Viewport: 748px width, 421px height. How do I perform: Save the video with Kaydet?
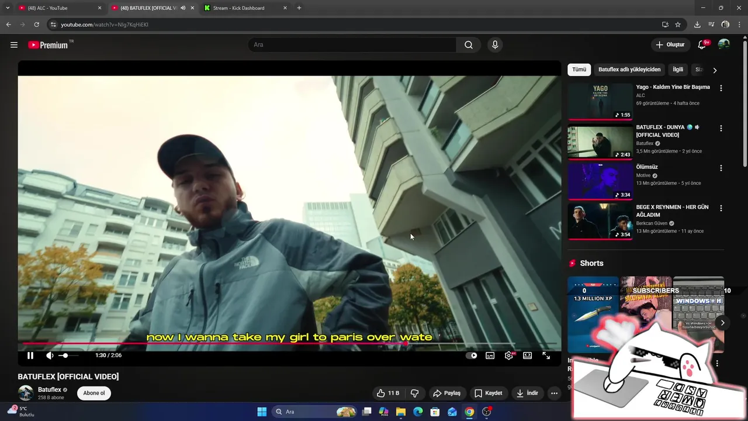[489, 394]
